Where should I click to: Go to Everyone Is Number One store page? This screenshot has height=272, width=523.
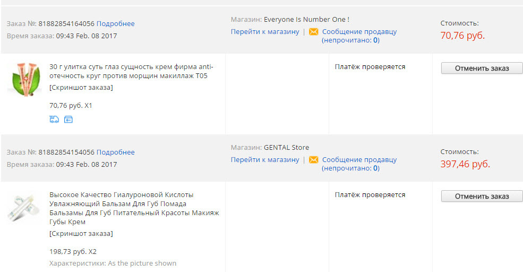pos(265,32)
